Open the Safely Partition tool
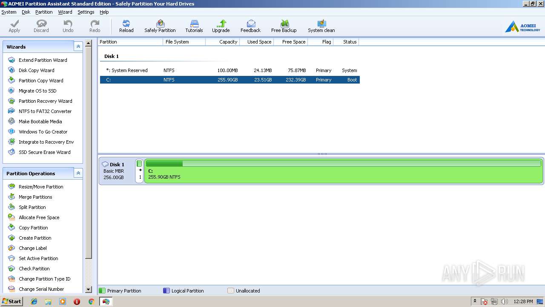Image resolution: width=545 pixels, height=307 pixels. click(x=160, y=26)
